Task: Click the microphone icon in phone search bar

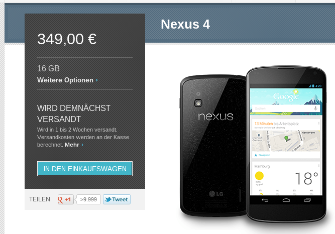Action: click(x=315, y=108)
